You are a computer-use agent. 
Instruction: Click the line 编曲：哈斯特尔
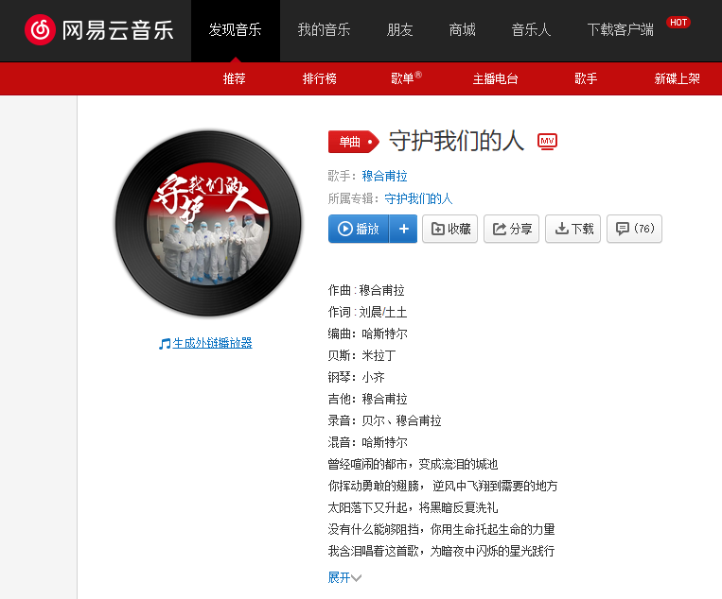(x=367, y=334)
